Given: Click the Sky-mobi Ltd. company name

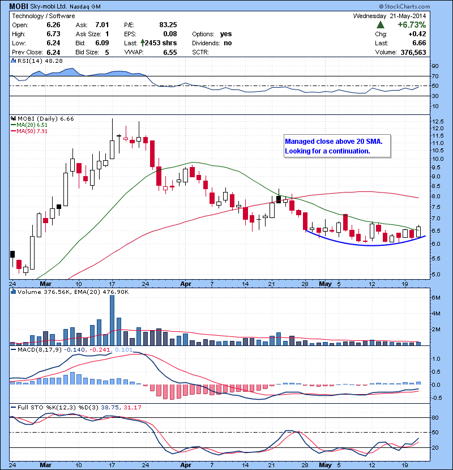Looking at the screenshot, I should [49, 6].
